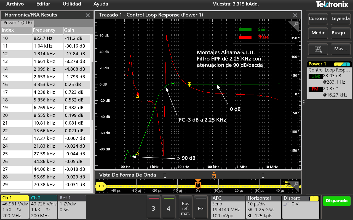Image resolution: width=353 pixels, height=220 pixels.
Task: Click the zoom box magnifier icon button
Action: tap(318, 49)
